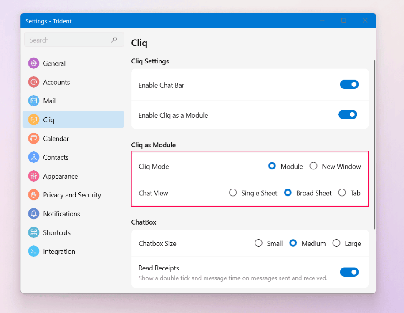Image resolution: width=404 pixels, height=313 pixels.
Task: Toggle the Read Receipts switch
Action: pyautogui.click(x=349, y=272)
